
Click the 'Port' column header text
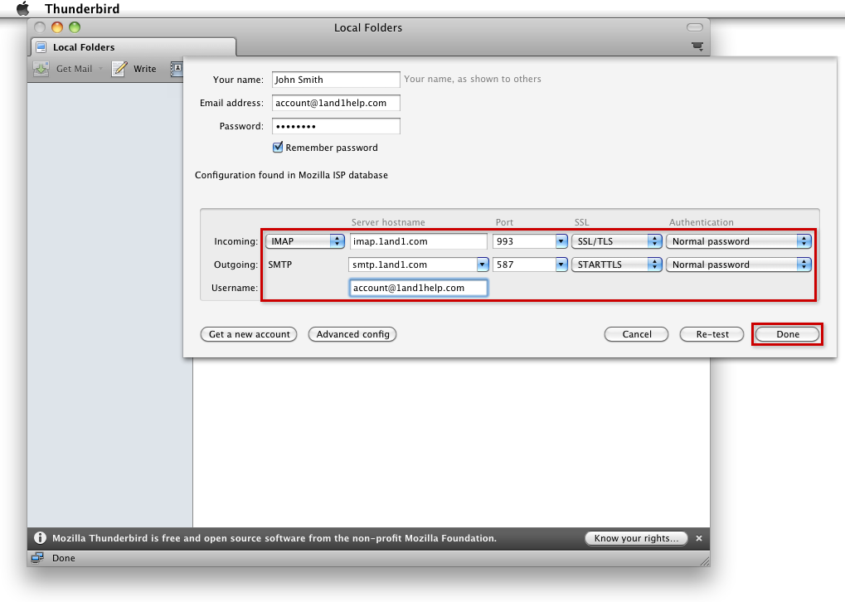(504, 222)
